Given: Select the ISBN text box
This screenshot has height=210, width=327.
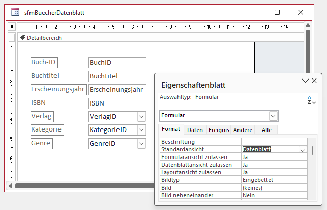Looking at the screenshot, I should [x=117, y=103].
